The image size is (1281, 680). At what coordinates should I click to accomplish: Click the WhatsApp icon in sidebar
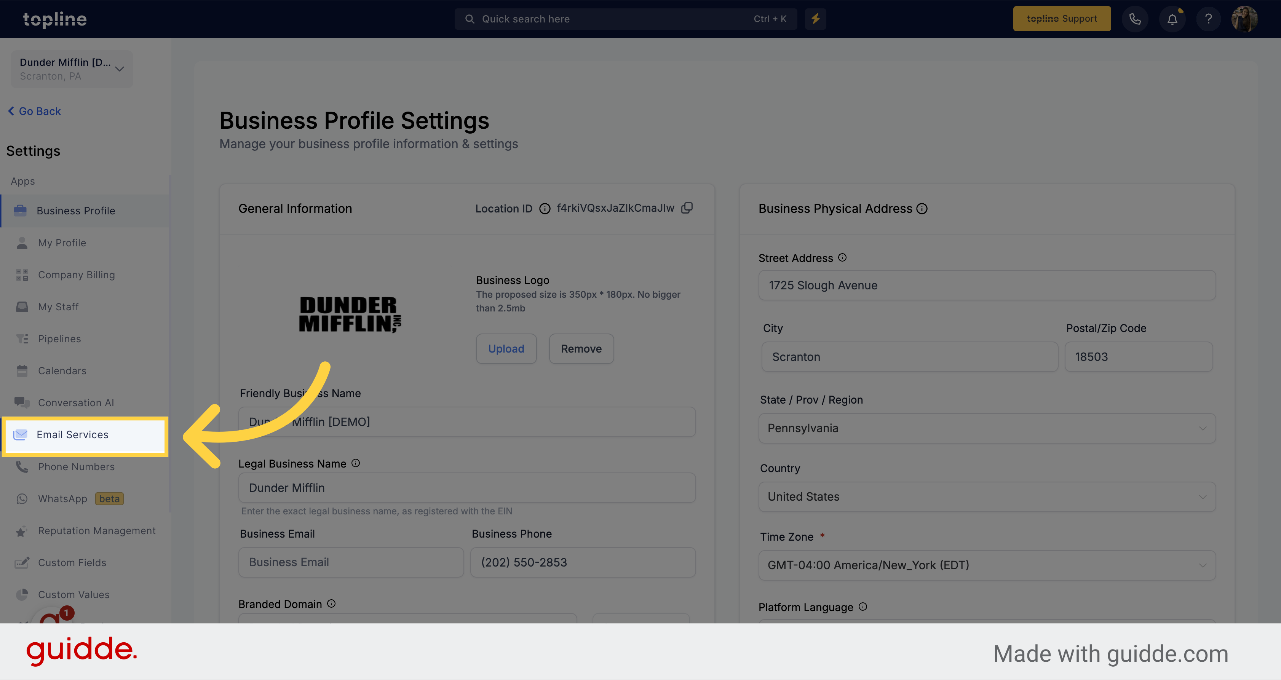pos(22,498)
